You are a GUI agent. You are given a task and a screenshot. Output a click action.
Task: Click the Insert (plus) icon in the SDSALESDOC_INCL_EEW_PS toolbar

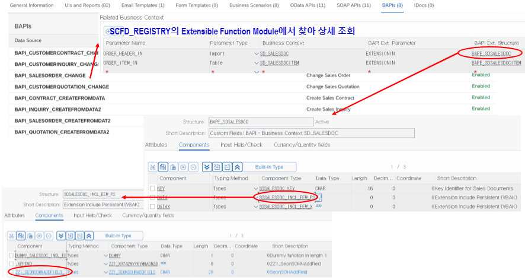(40, 236)
